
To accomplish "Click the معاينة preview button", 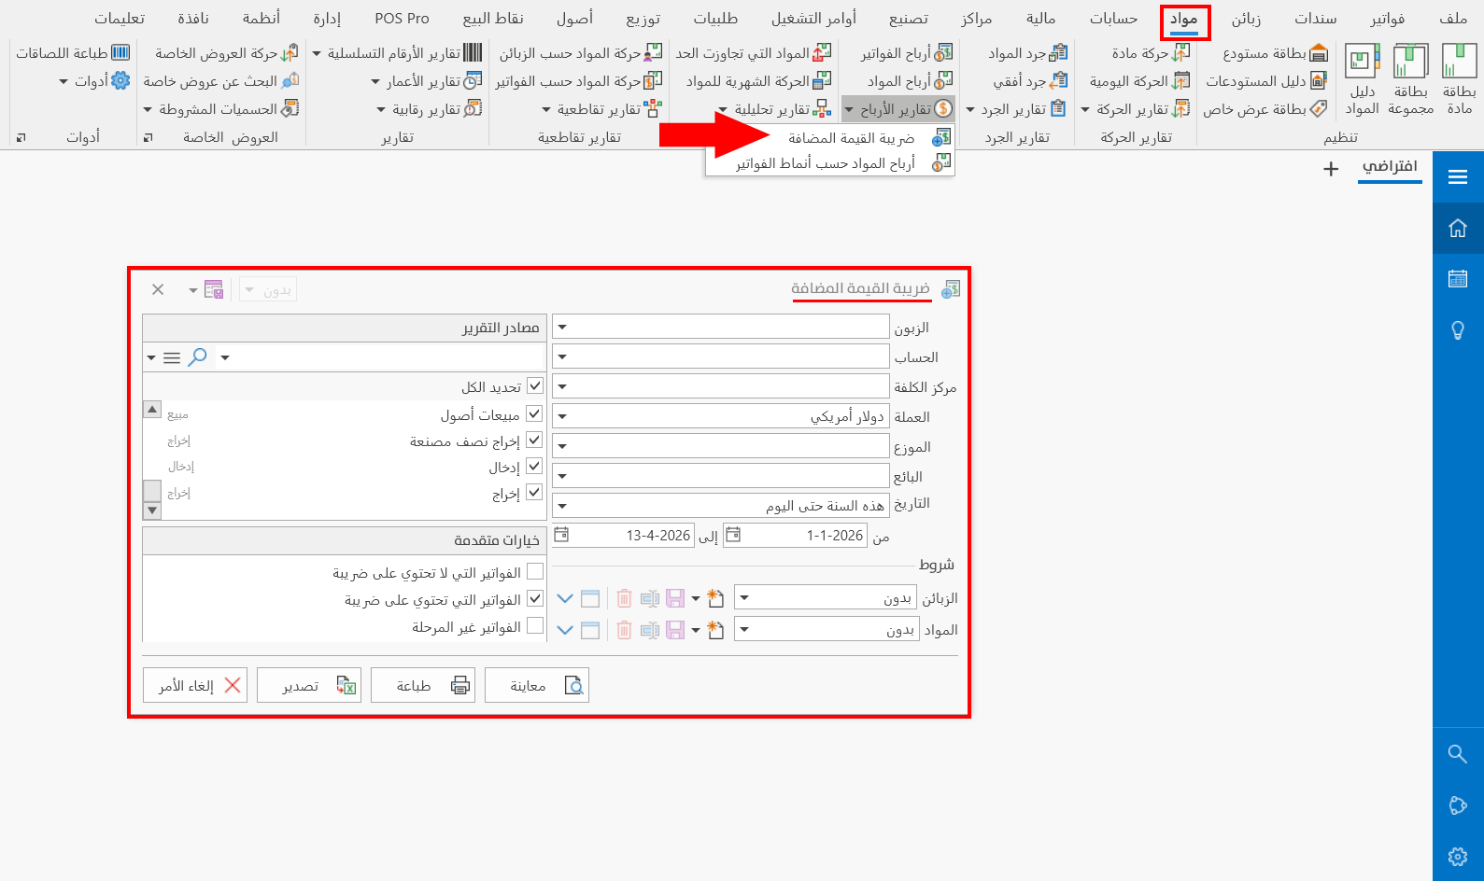I will [537, 685].
